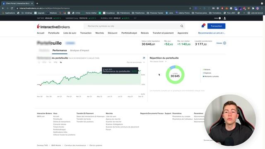This screenshot has height=149, width=265.
Task: Click the browser reload icon
Action: click(x=12, y=8)
